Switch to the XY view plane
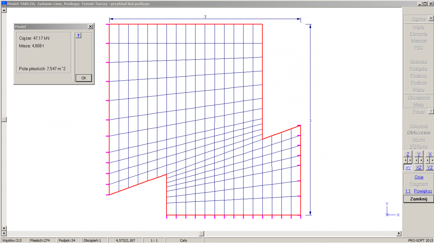434x243 pixels. click(408, 168)
